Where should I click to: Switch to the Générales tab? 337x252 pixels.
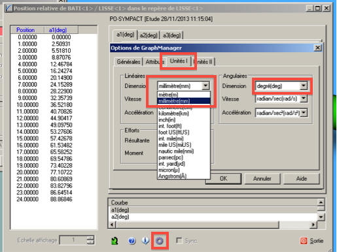128,62
